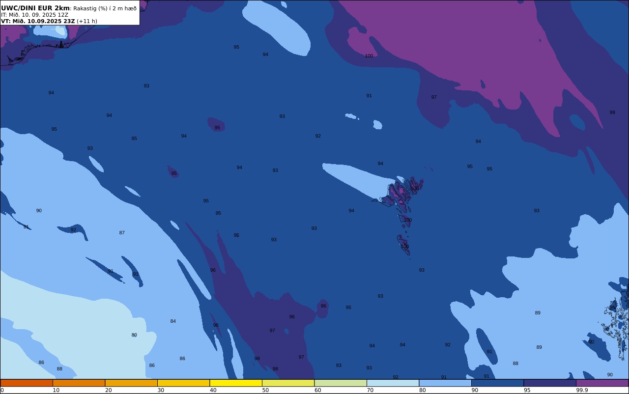Click the light blue 80–90 legend swatch
This screenshot has height=394, width=629.
tap(445, 383)
